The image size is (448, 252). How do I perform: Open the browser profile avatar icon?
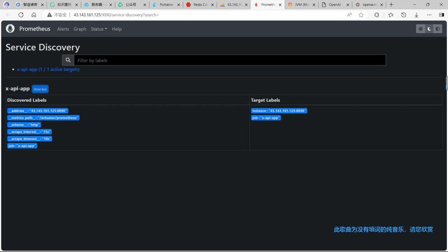(x=6, y=4)
